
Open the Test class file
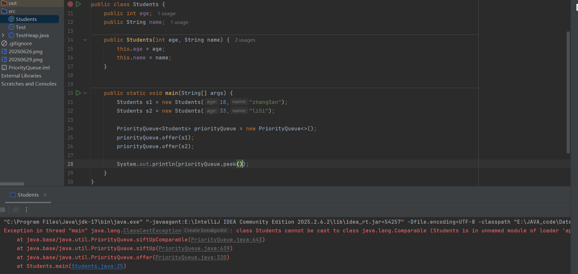click(21, 27)
